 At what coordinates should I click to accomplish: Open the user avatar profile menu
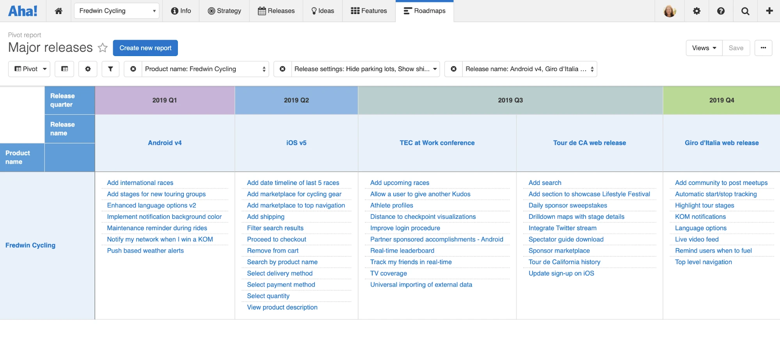(670, 11)
